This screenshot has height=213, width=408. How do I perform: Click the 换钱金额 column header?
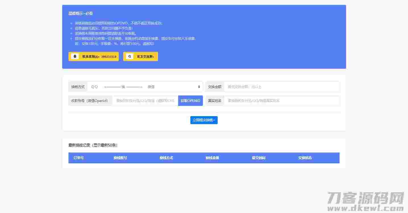pyautogui.click(x=212, y=158)
